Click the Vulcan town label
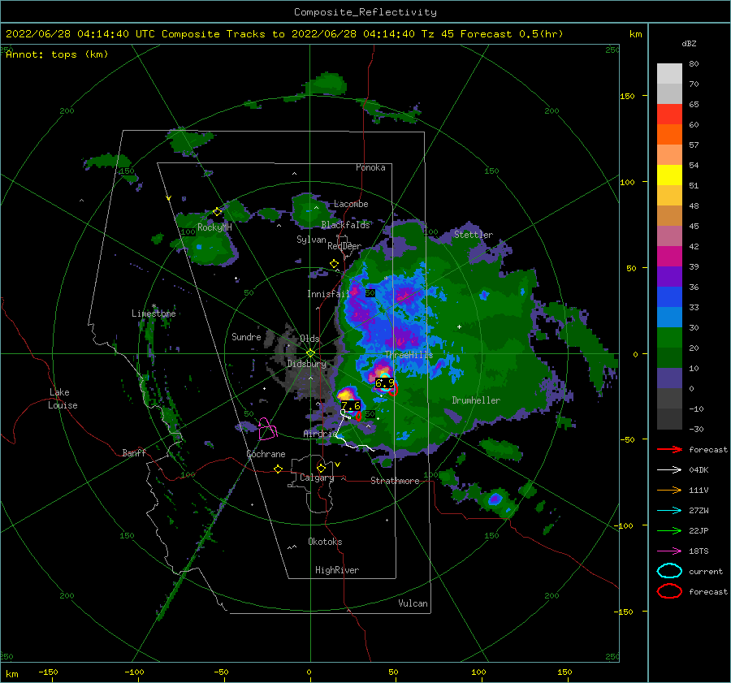 click(x=413, y=603)
